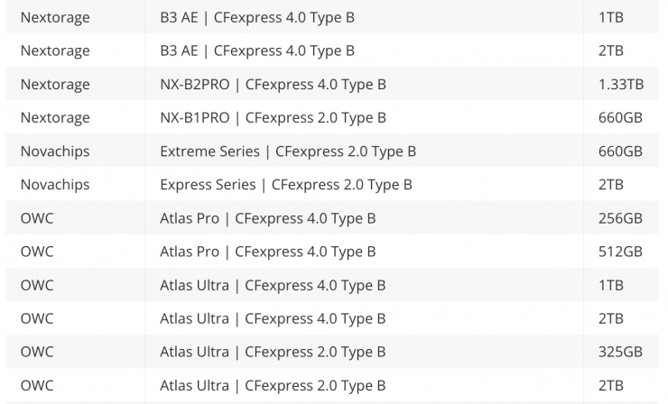Viewport: 668px width, 404px height.
Task: Select Novachips brand in the Express Series row
Action: (x=55, y=184)
